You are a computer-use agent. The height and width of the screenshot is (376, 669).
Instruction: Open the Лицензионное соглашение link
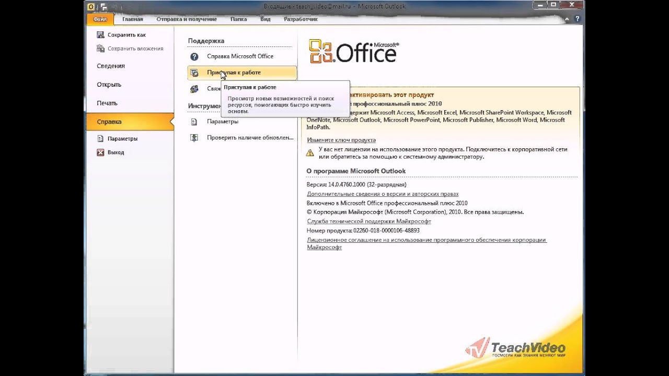tap(426, 243)
